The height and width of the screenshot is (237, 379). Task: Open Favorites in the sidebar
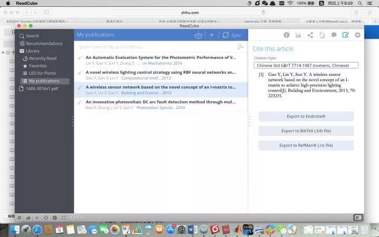pos(35,66)
